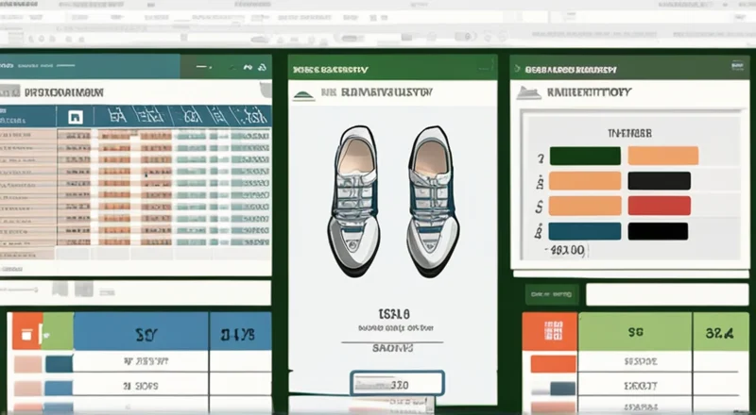The width and height of the screenshot is (756, 415).
Task: Click the blue-outlined field below shoes
Action: coord(397,383)
